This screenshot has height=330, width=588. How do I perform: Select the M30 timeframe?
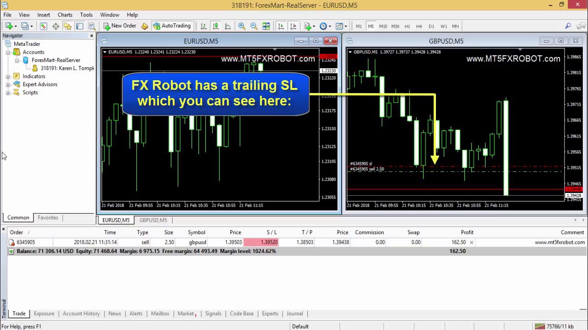396,26
